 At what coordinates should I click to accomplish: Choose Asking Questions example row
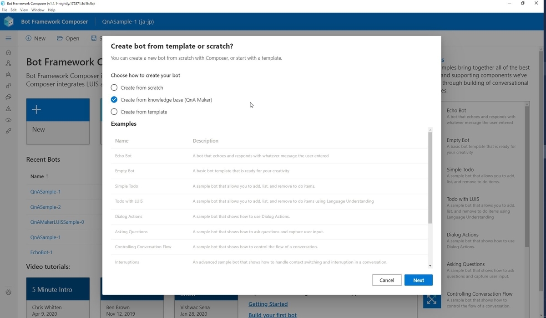click(x=269, y=231)
